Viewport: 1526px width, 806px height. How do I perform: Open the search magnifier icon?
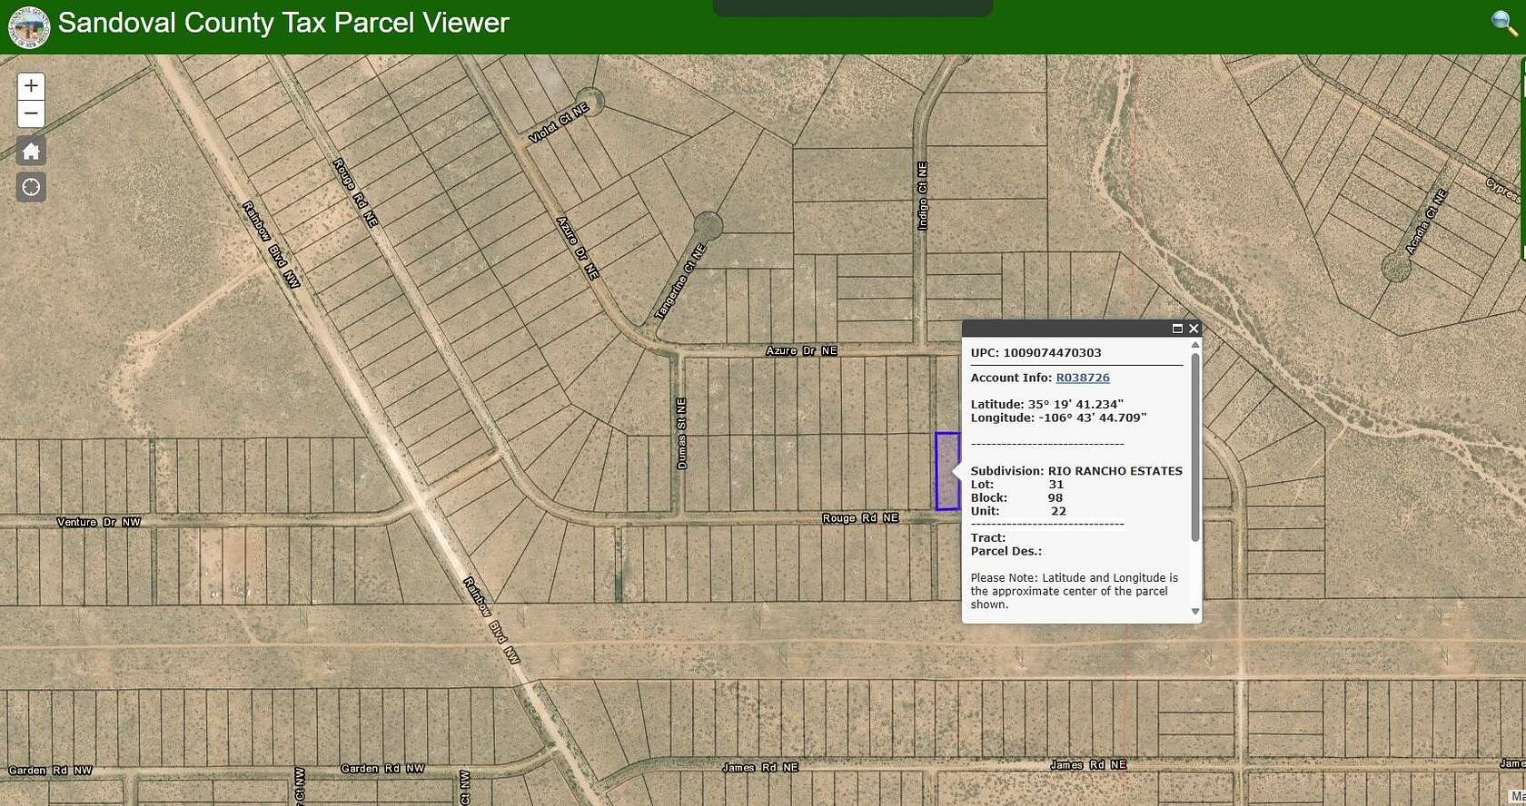(x=1504, y=24)
